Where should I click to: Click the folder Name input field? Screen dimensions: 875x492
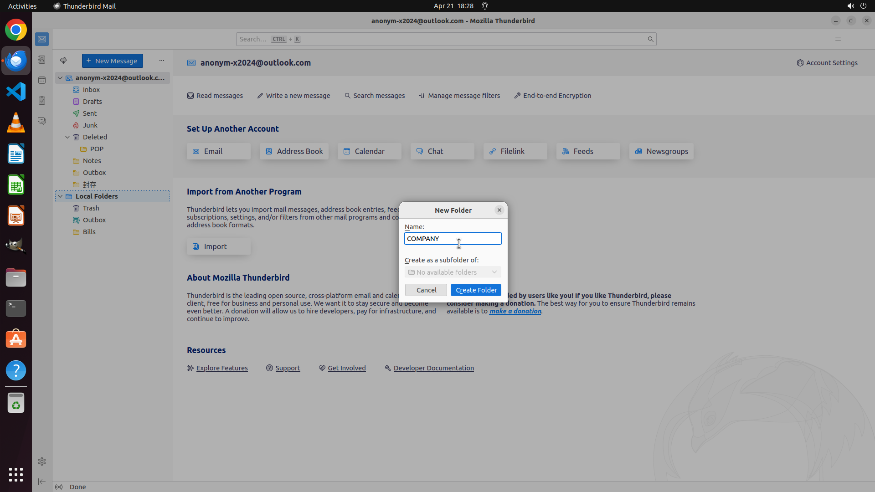453,239
